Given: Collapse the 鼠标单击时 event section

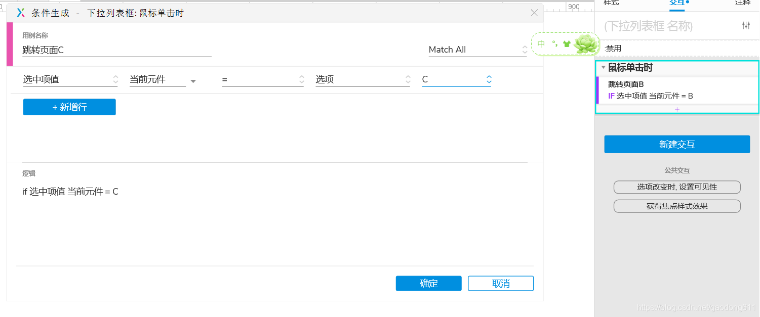Looking at the screenshot, I should point(603,67).
